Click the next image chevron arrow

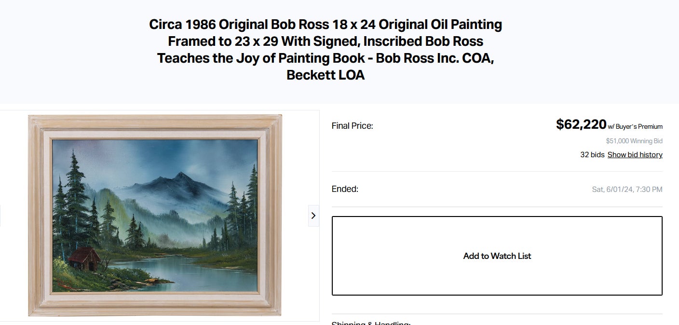coord(313,216)
